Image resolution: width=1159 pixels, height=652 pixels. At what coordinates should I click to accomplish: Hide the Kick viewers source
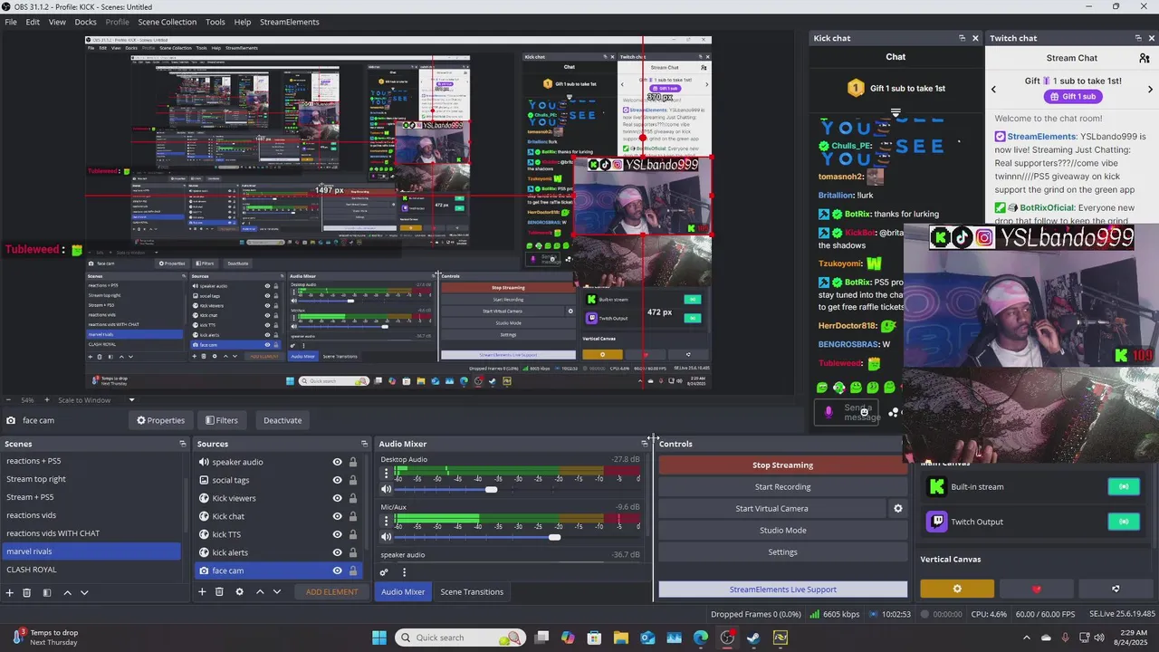(x=337, y=498)
